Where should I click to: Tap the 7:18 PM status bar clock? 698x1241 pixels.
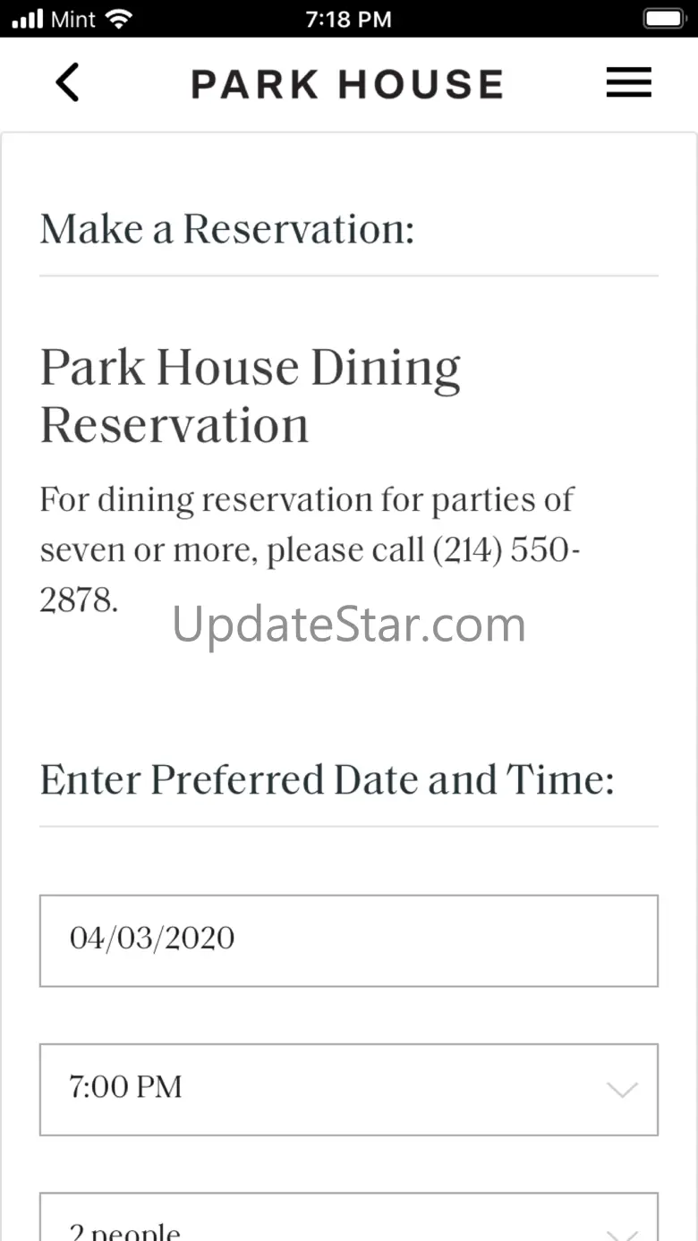click(x=348, y=19)
